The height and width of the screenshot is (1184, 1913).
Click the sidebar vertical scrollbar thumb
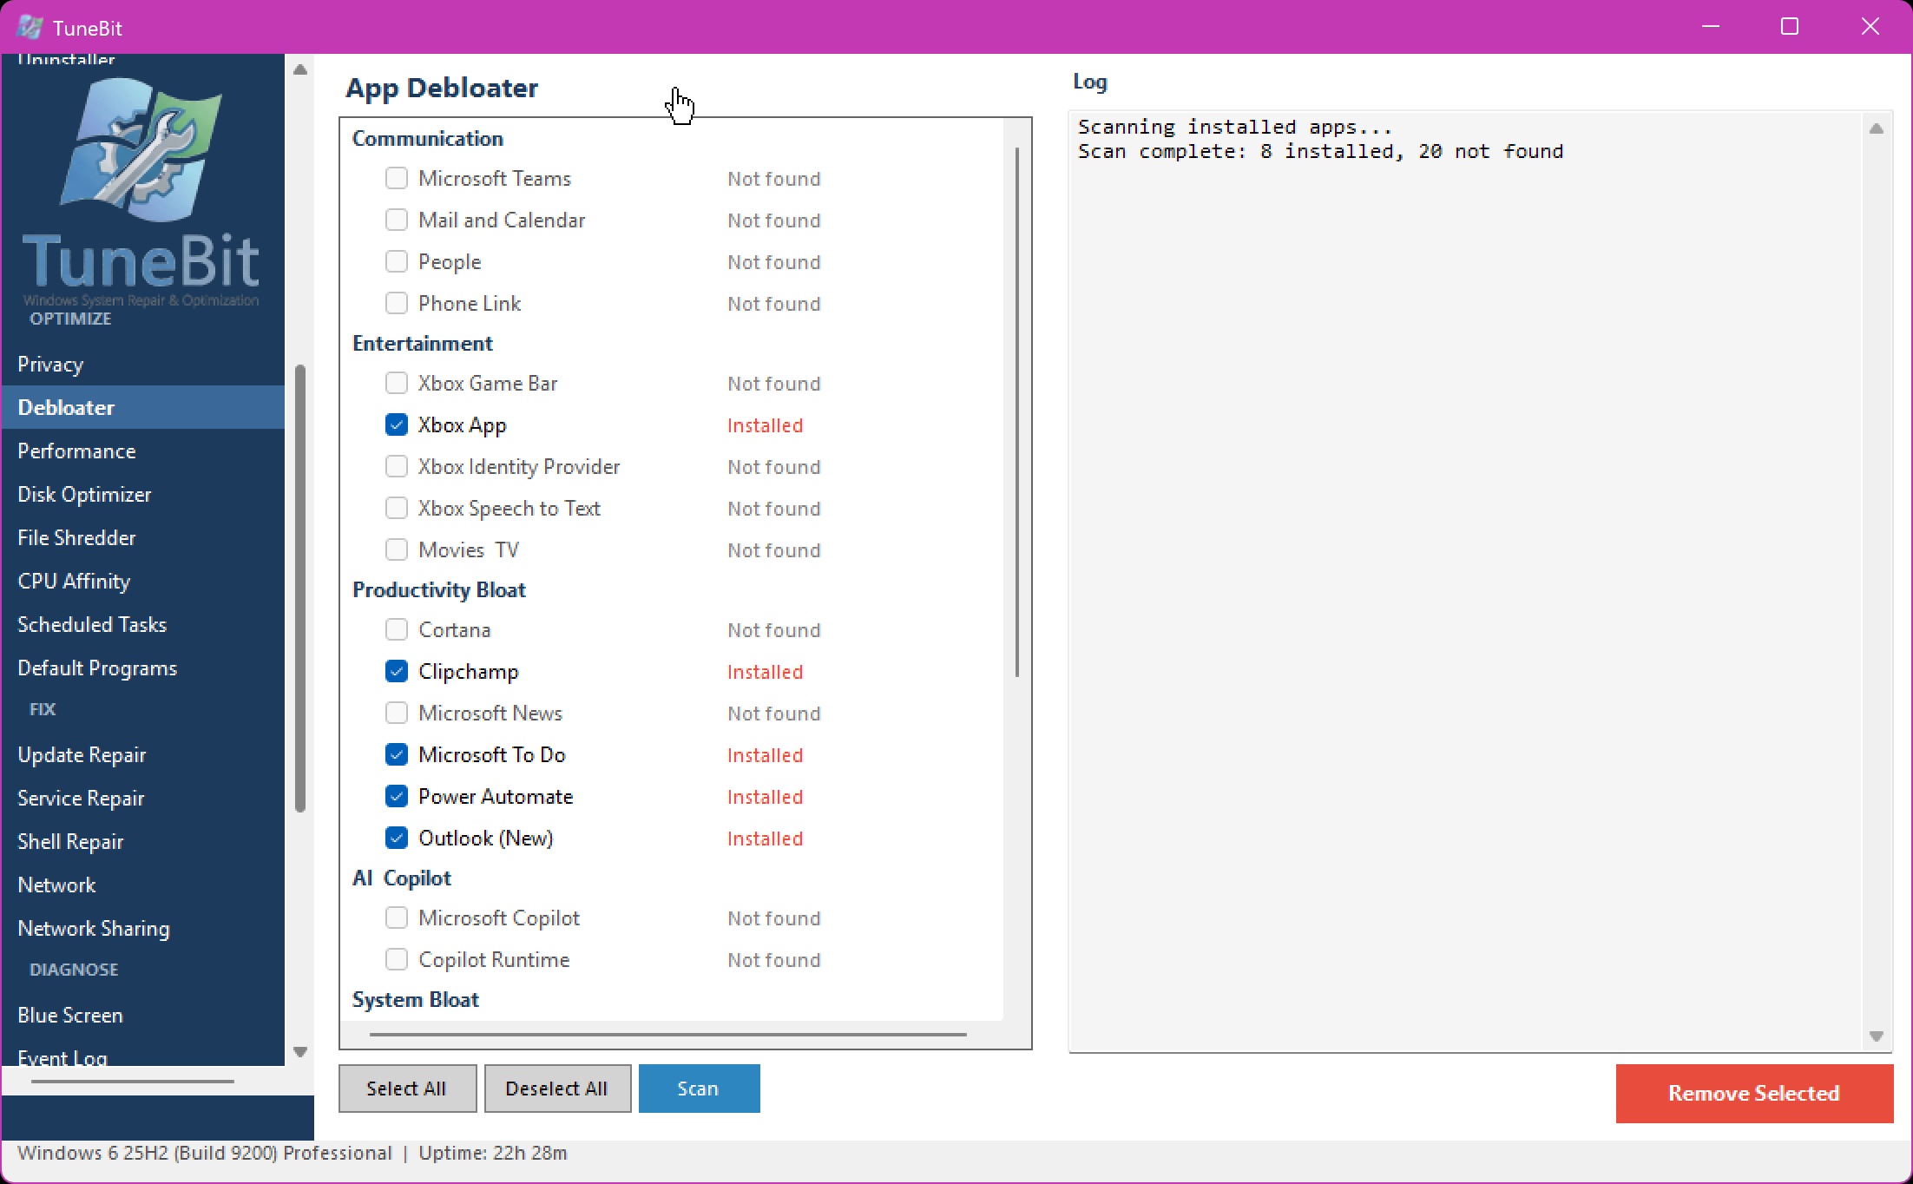(300, 589)
